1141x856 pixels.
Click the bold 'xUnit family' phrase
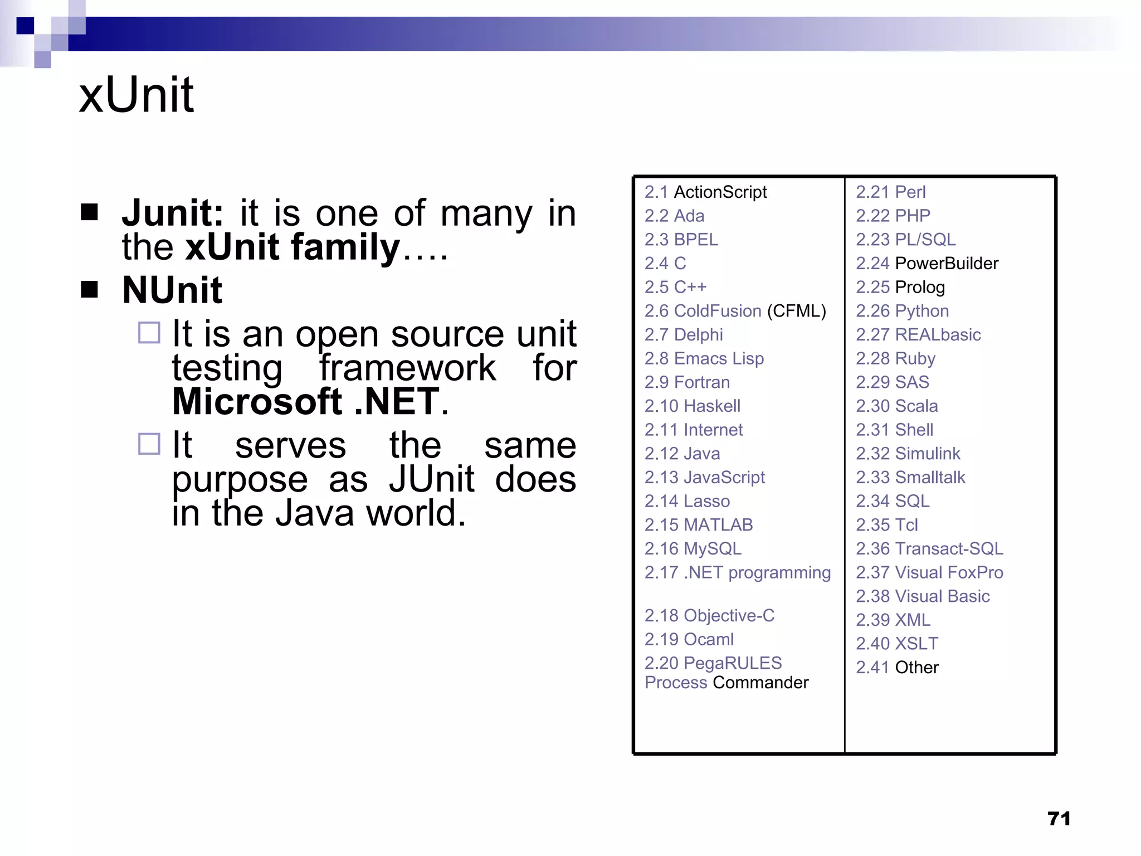(292, 247)
